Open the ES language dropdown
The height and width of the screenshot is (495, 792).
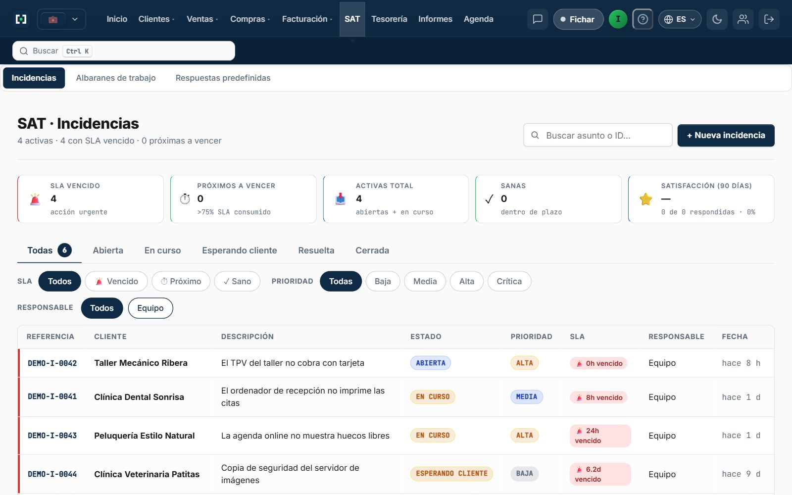(680, 19)
